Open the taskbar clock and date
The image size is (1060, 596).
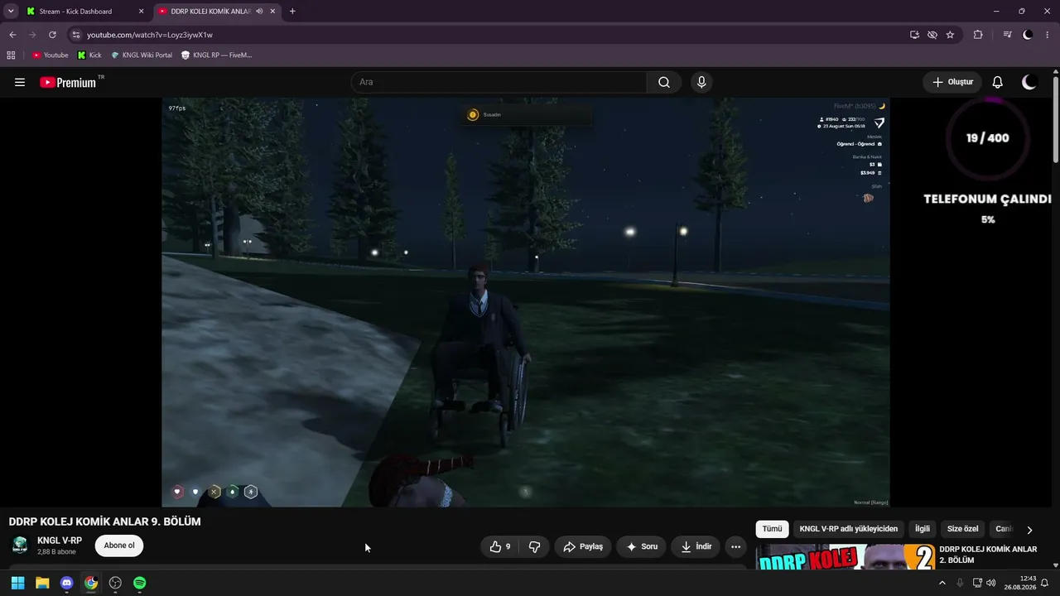[x=1020, y=583]
